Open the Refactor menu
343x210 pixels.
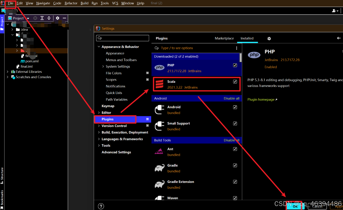pos(71,3)
